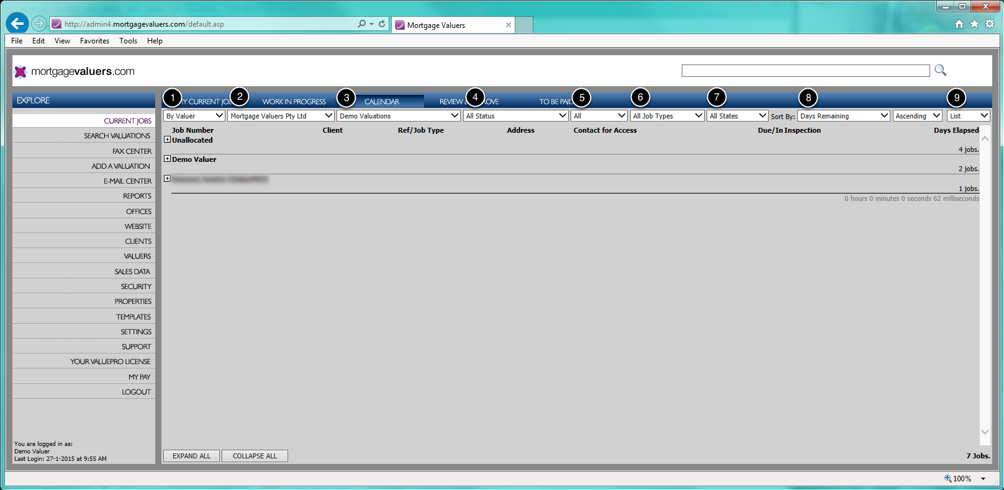
Task: Open the List view dropdown
Action: click(x=969, y=116)
